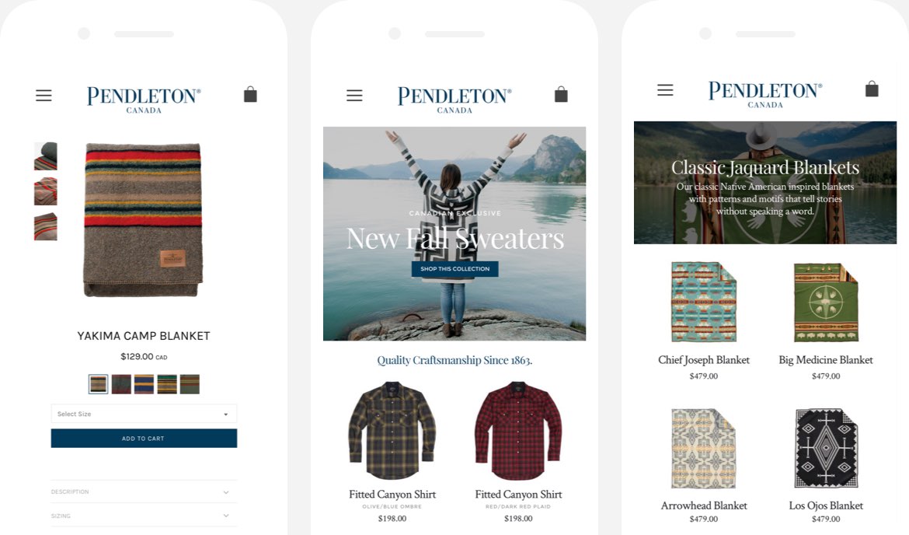This screenshot has height=535, width=909.
Task: Tap Pendleton Canada logo above Yakima blanket
Action: [x=144, y=100]
